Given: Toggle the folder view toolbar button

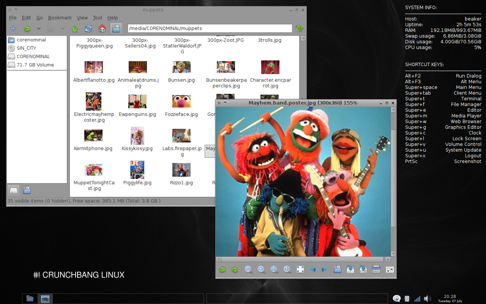Looking at the screenshot, I should pos(116,28).
